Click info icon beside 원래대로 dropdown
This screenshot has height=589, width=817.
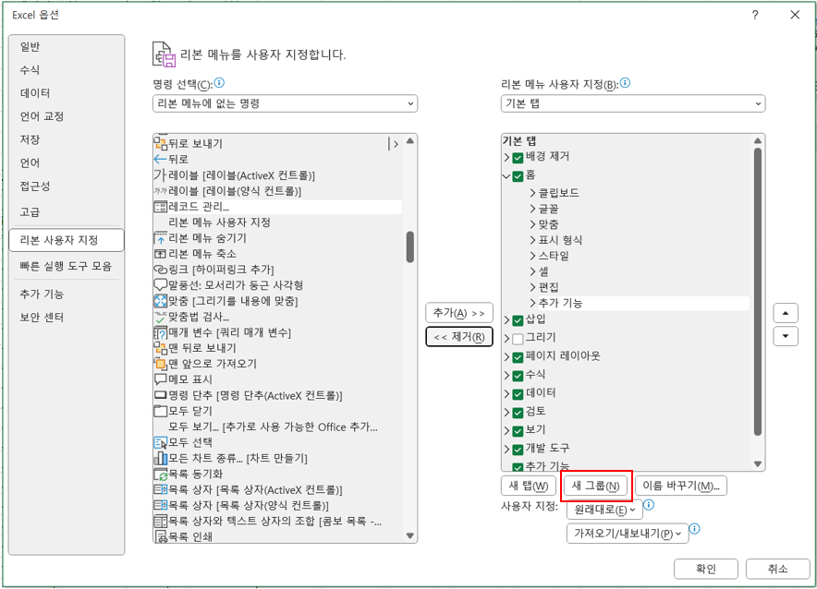point(649,505)
